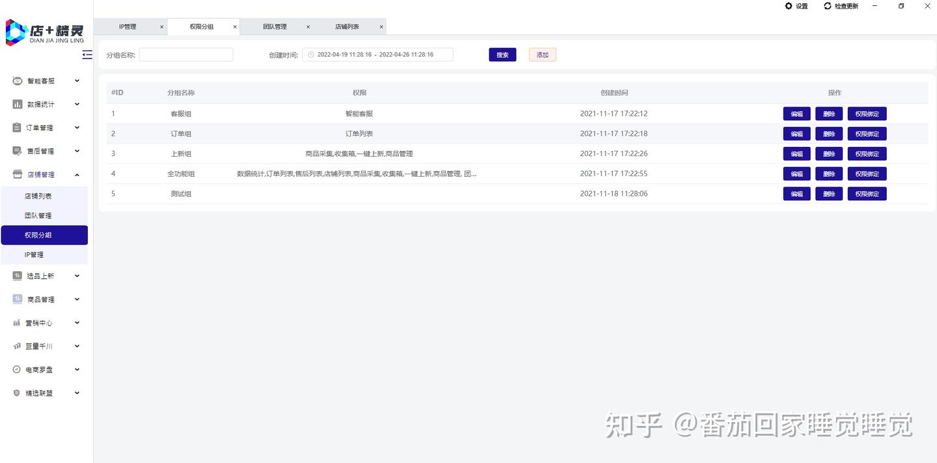The width and height of the screenshot is (937, 463).
Task: Click the 权限 column header
Action: (x=359, y=93)
